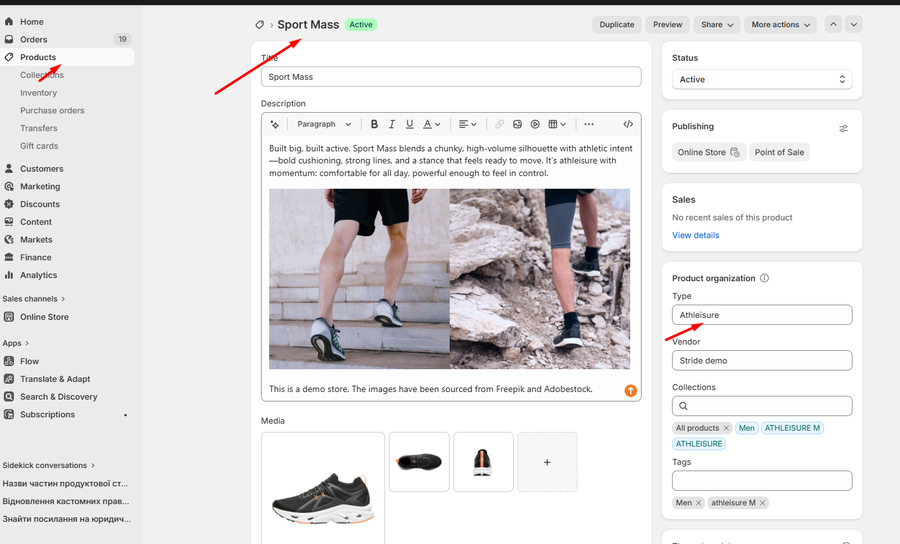Screen dimensions: 900x544
Task: Click the Collections search field
Action: 762,406
